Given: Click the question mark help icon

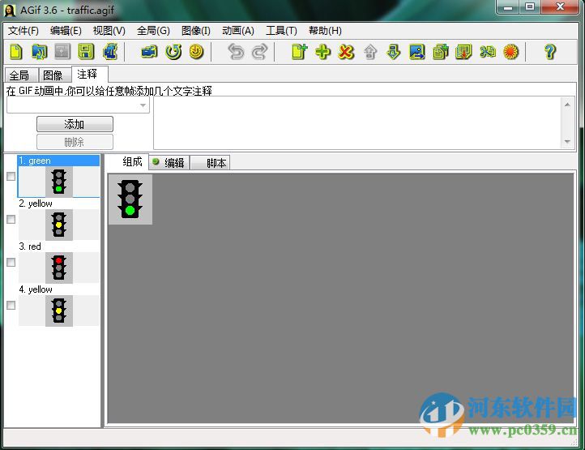Looking at the screenshot, I should (x=550, y=52).
